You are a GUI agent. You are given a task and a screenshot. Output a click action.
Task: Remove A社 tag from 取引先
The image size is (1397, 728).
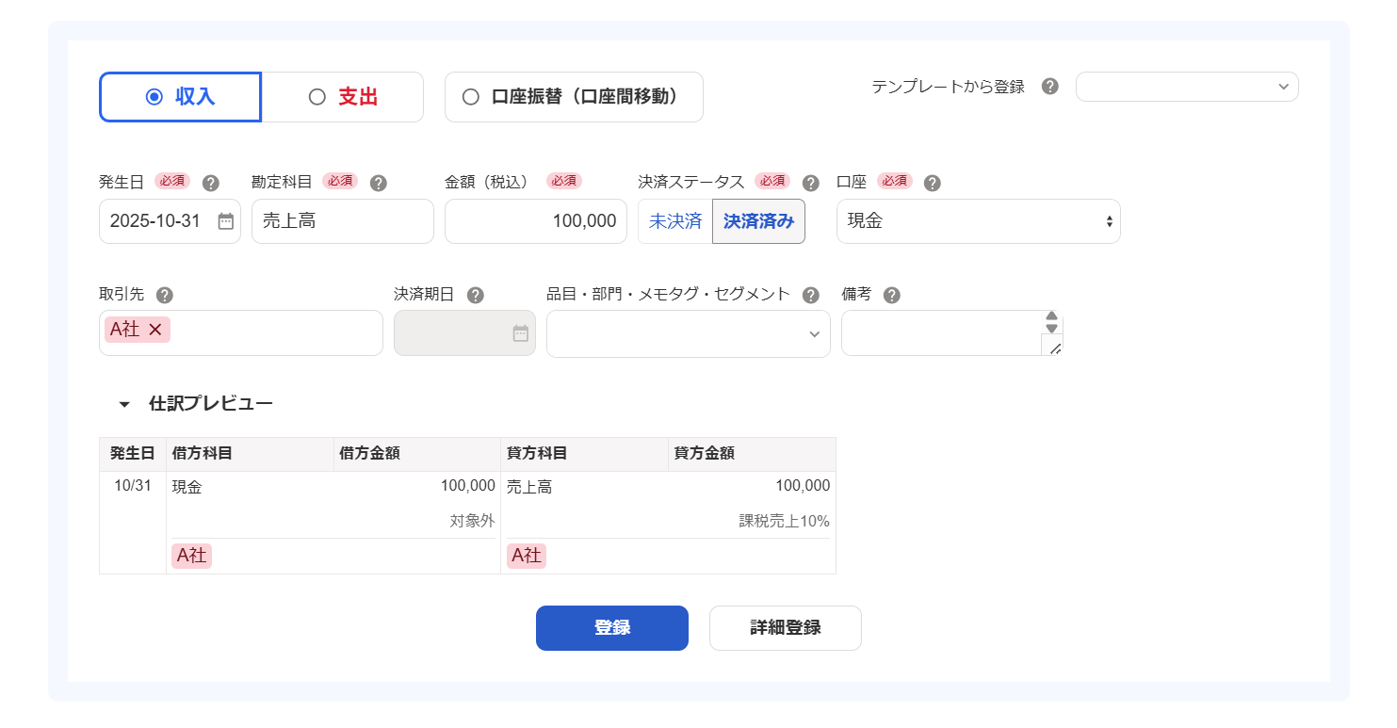coord(155,329)
